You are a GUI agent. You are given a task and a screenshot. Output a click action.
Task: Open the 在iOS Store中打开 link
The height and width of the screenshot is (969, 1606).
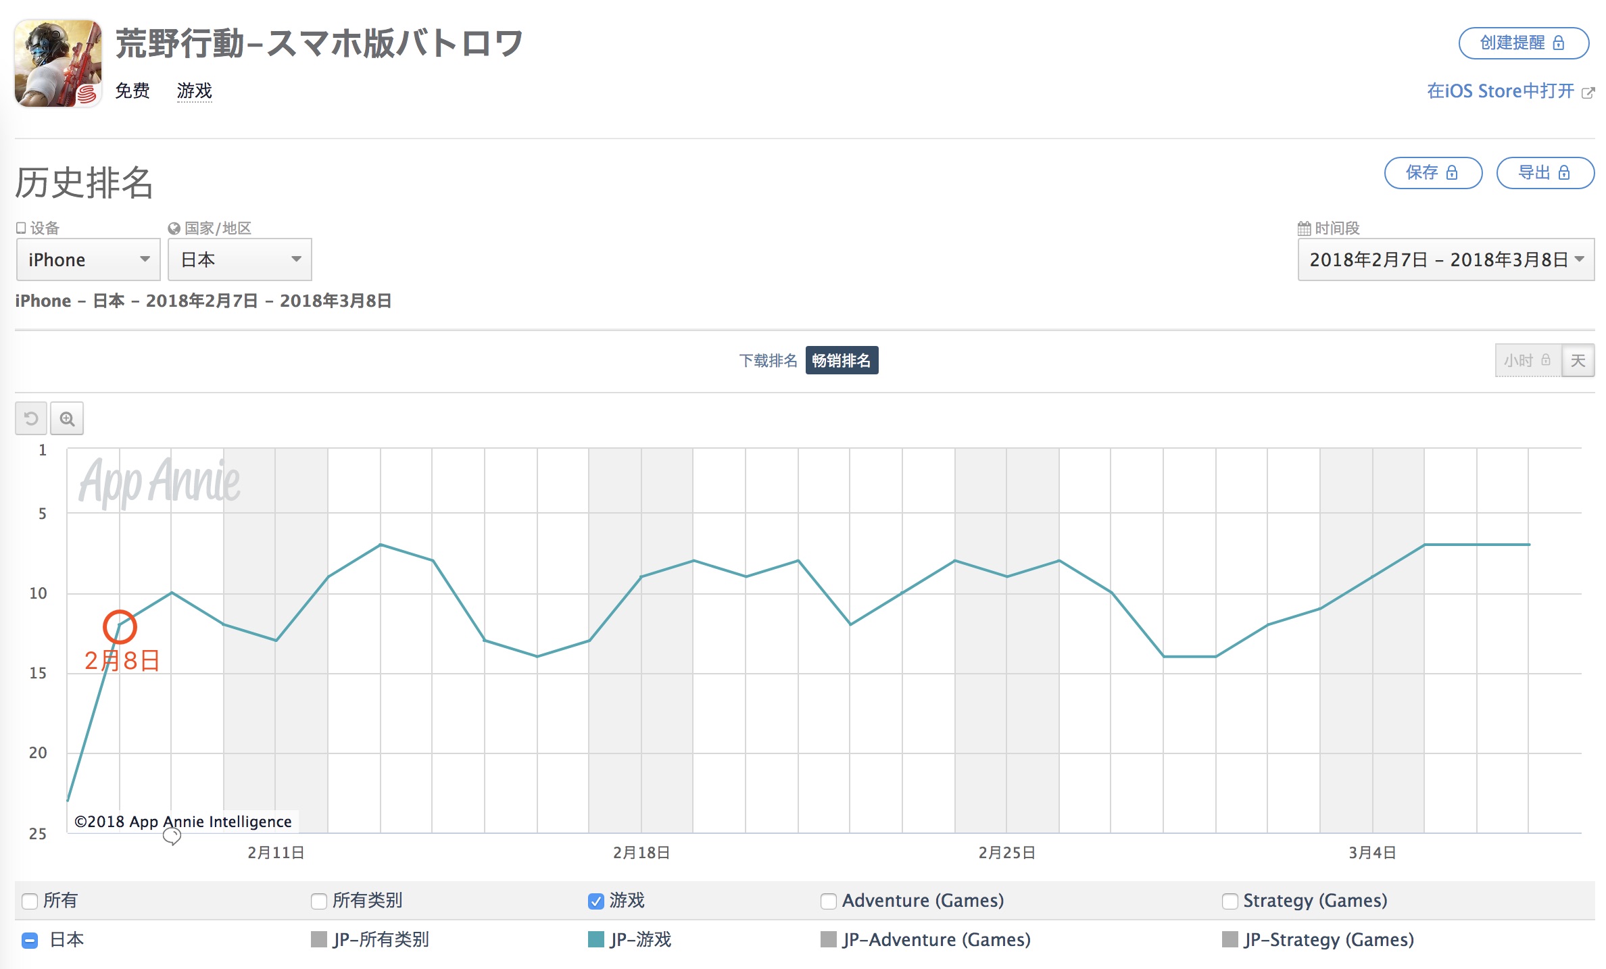(1501, 91)
